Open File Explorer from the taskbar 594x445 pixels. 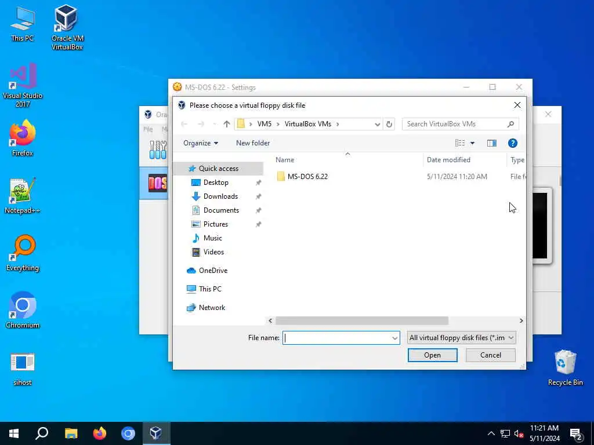tap(71, 433)
